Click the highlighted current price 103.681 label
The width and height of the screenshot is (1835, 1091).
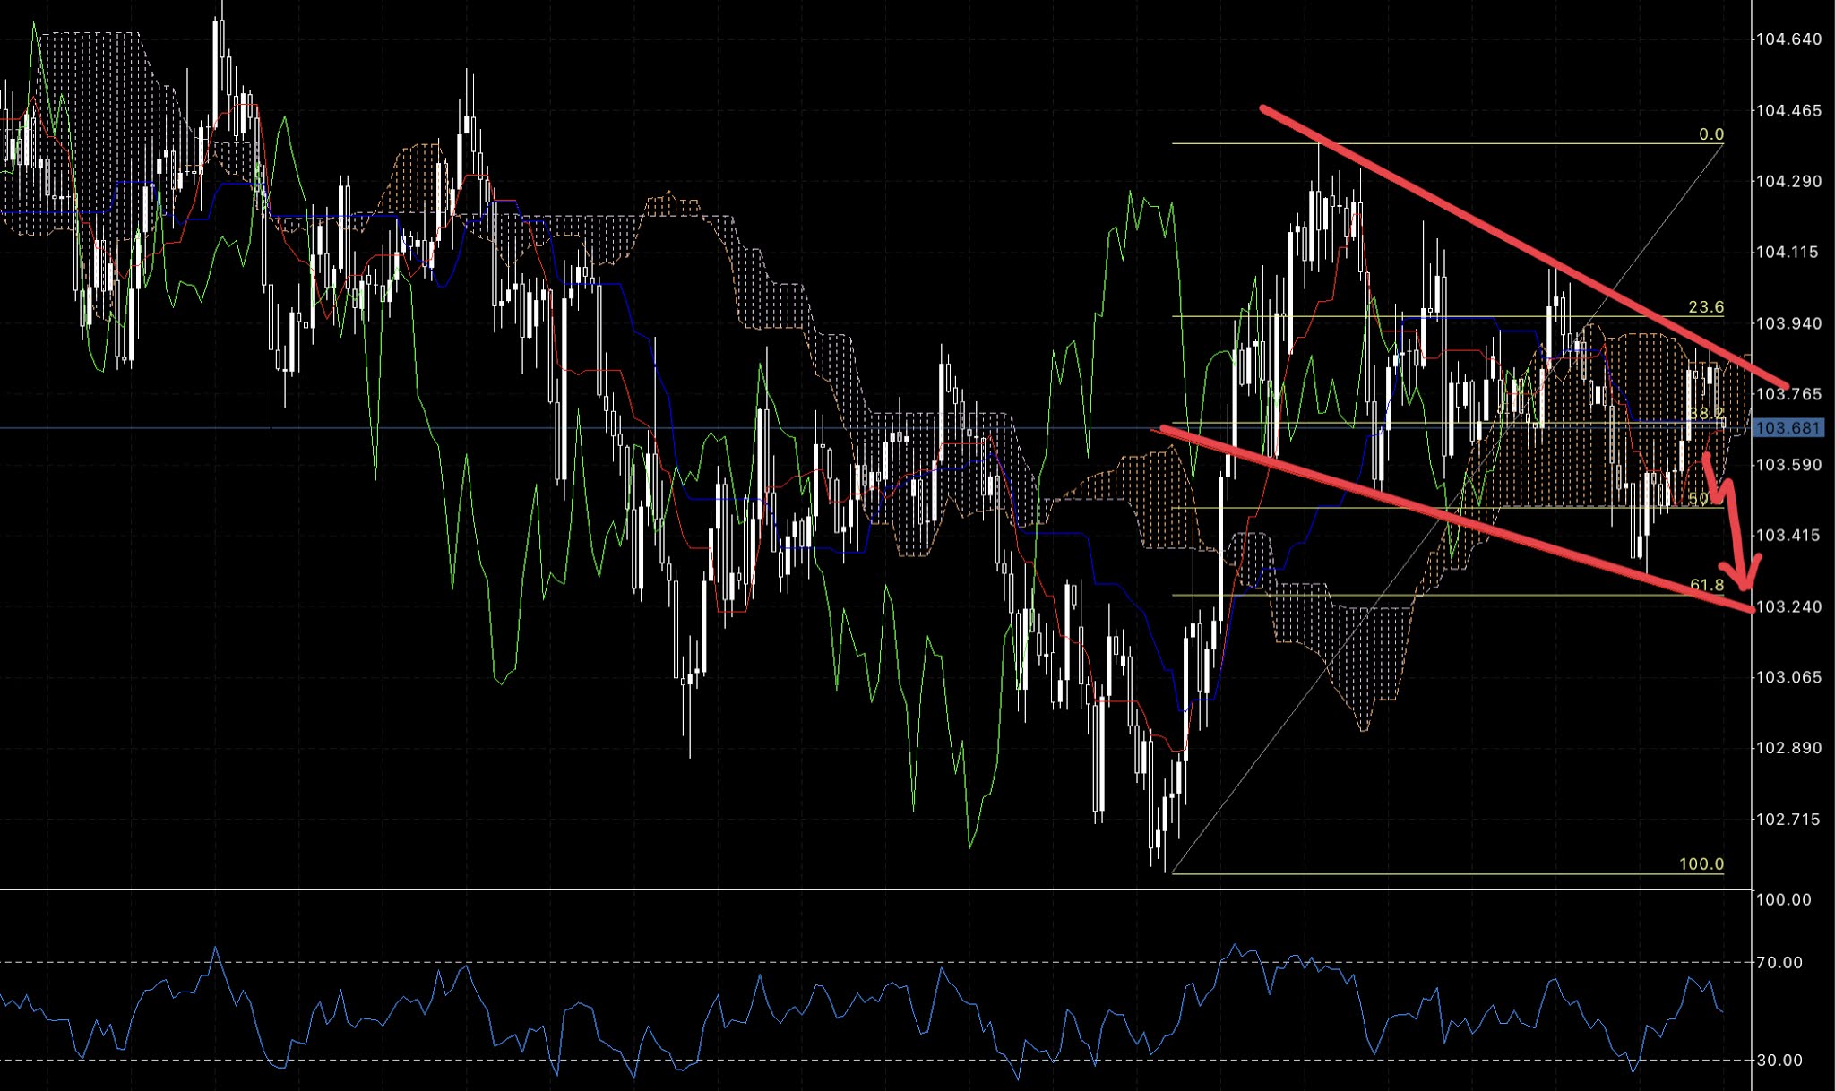(1788, 428)
